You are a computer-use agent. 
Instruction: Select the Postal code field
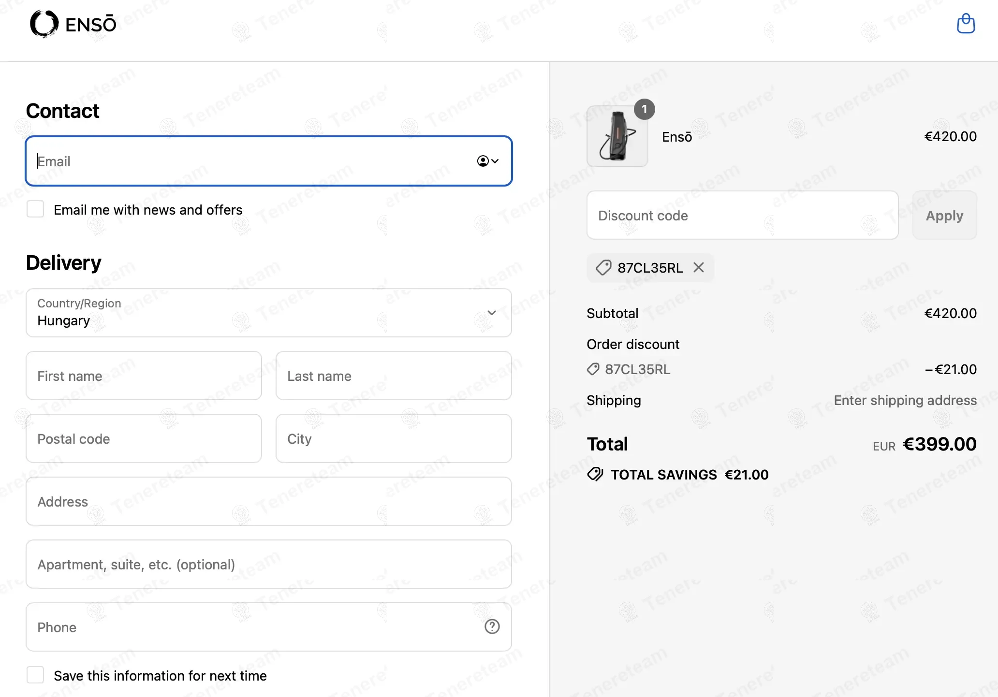point(144,438)
